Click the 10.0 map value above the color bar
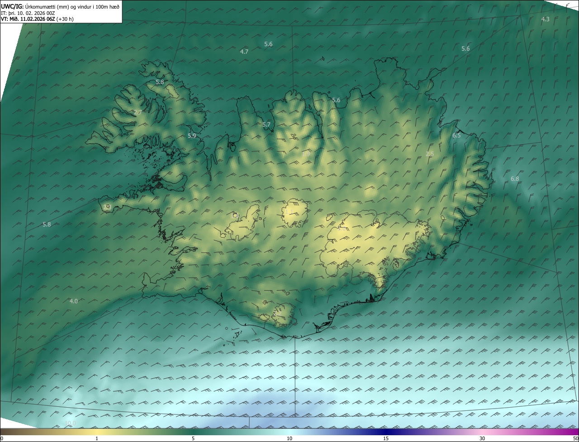Image resolution: width=579 pixels, height=442 pixels. 71,423
